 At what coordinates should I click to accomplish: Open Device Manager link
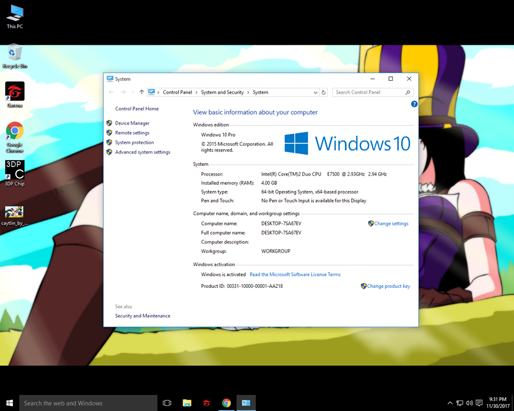pyautogui.click(x=132, y=123)
